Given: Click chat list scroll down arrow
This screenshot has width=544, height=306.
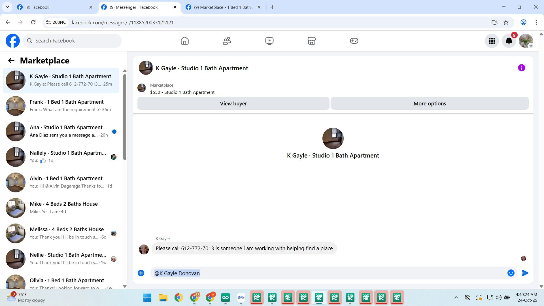Looking at the screenshot, I should [125, 286].
